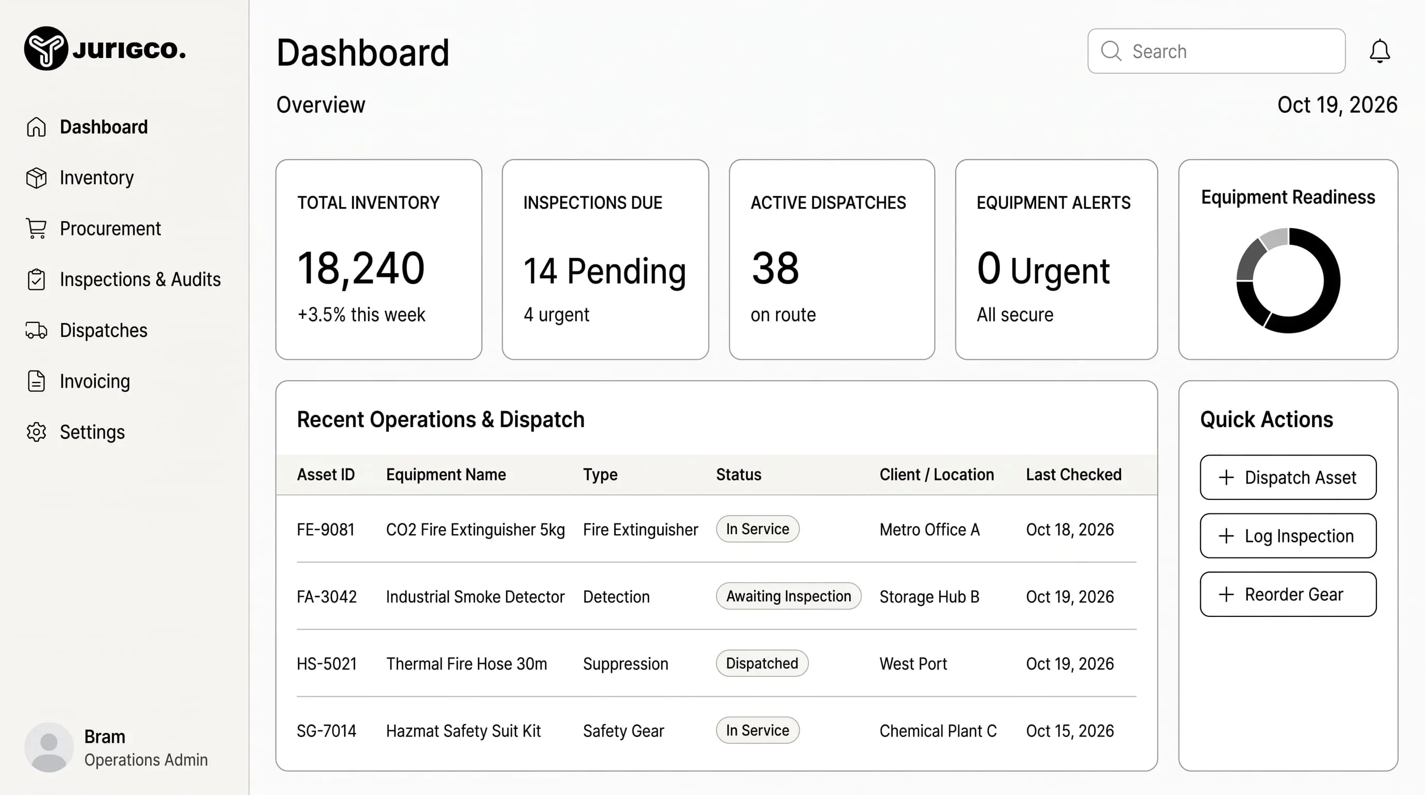The width and height of the screenshot is (1425, 795).
Task: Click the Equipment Readiness donut chart
Action: pyautogui.click(x=1288, y=281)
